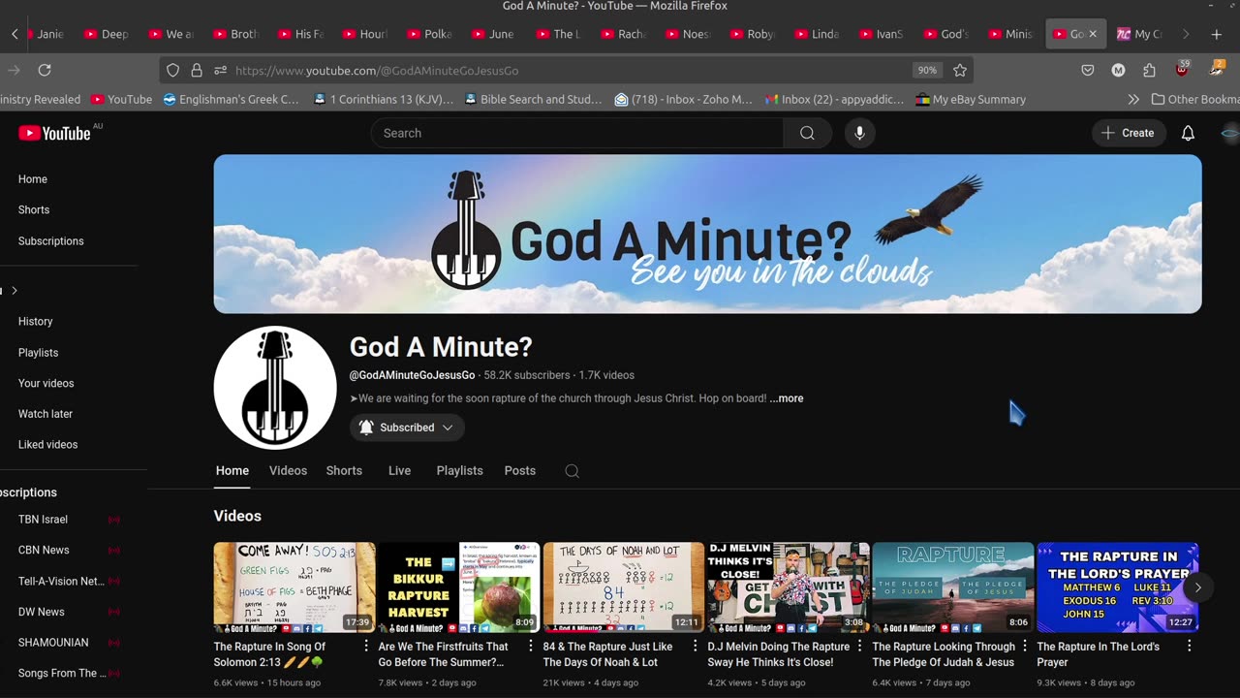This screenshot has width=1240, height=698.
Task: Open menu for Pledge Of Judah video
Action: click(1025, 646)
